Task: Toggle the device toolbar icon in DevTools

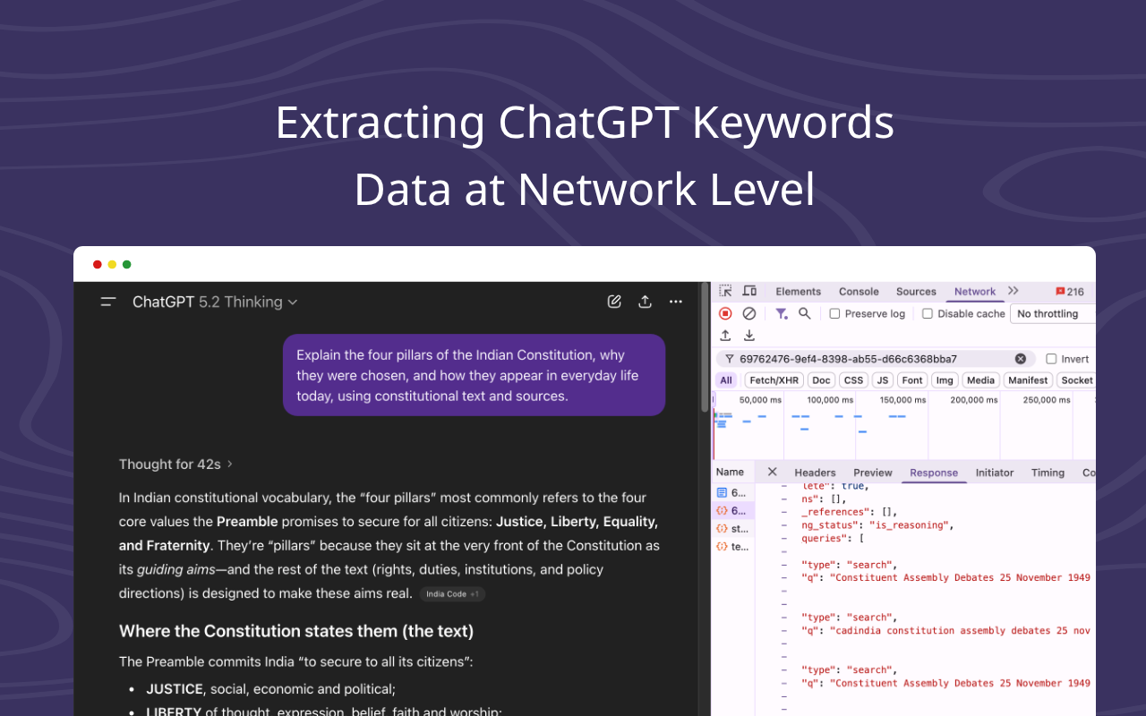Action: (749, 291)
